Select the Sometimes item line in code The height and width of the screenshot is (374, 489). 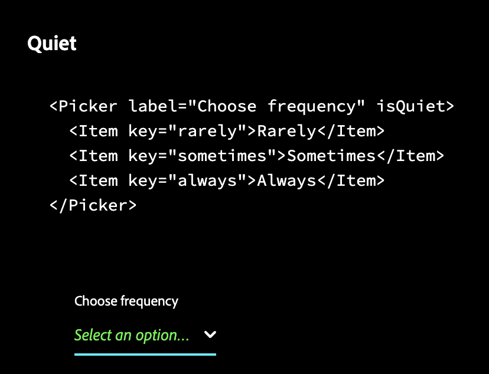pyautogui.click(x=256, y=156)
